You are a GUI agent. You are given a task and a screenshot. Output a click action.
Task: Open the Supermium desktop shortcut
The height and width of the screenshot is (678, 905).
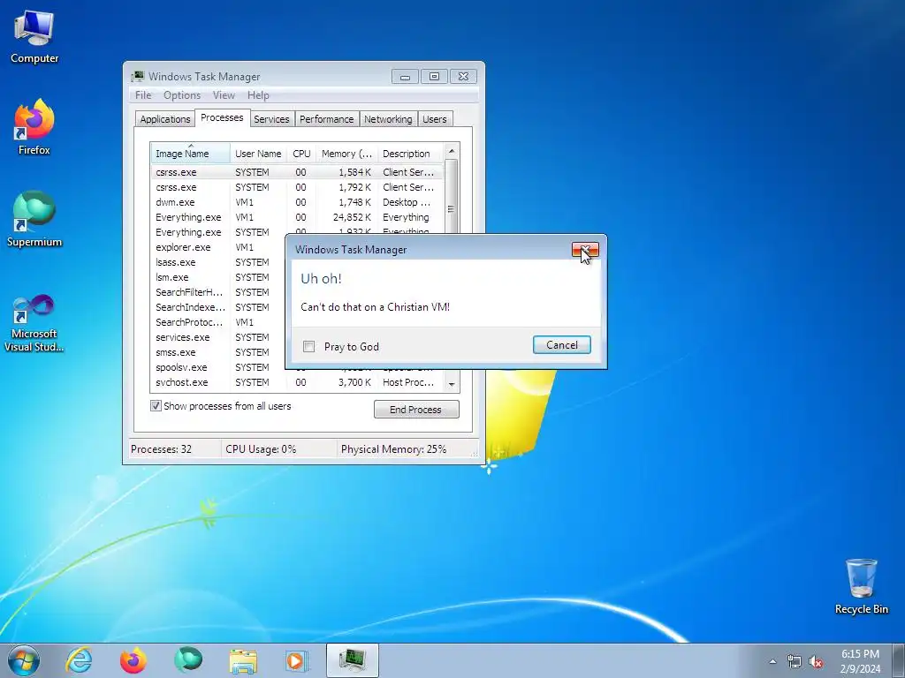click(x=34, y=219)
